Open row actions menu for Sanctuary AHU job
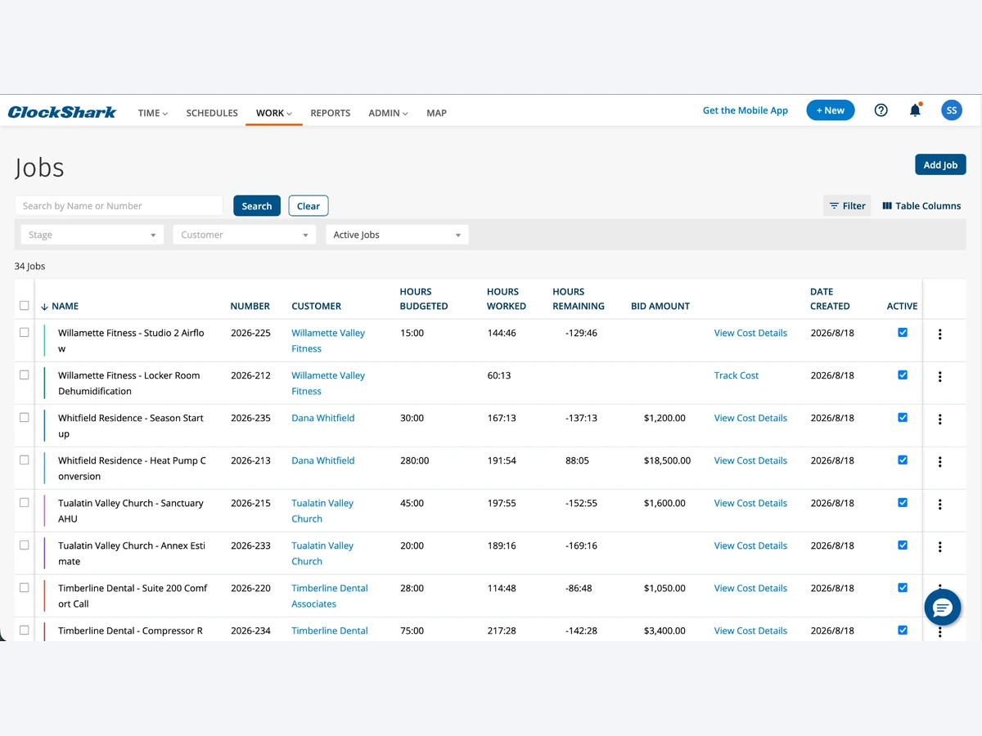Viewport: 982px width, 736px height. pyautogui.click(x=940, y=504)
